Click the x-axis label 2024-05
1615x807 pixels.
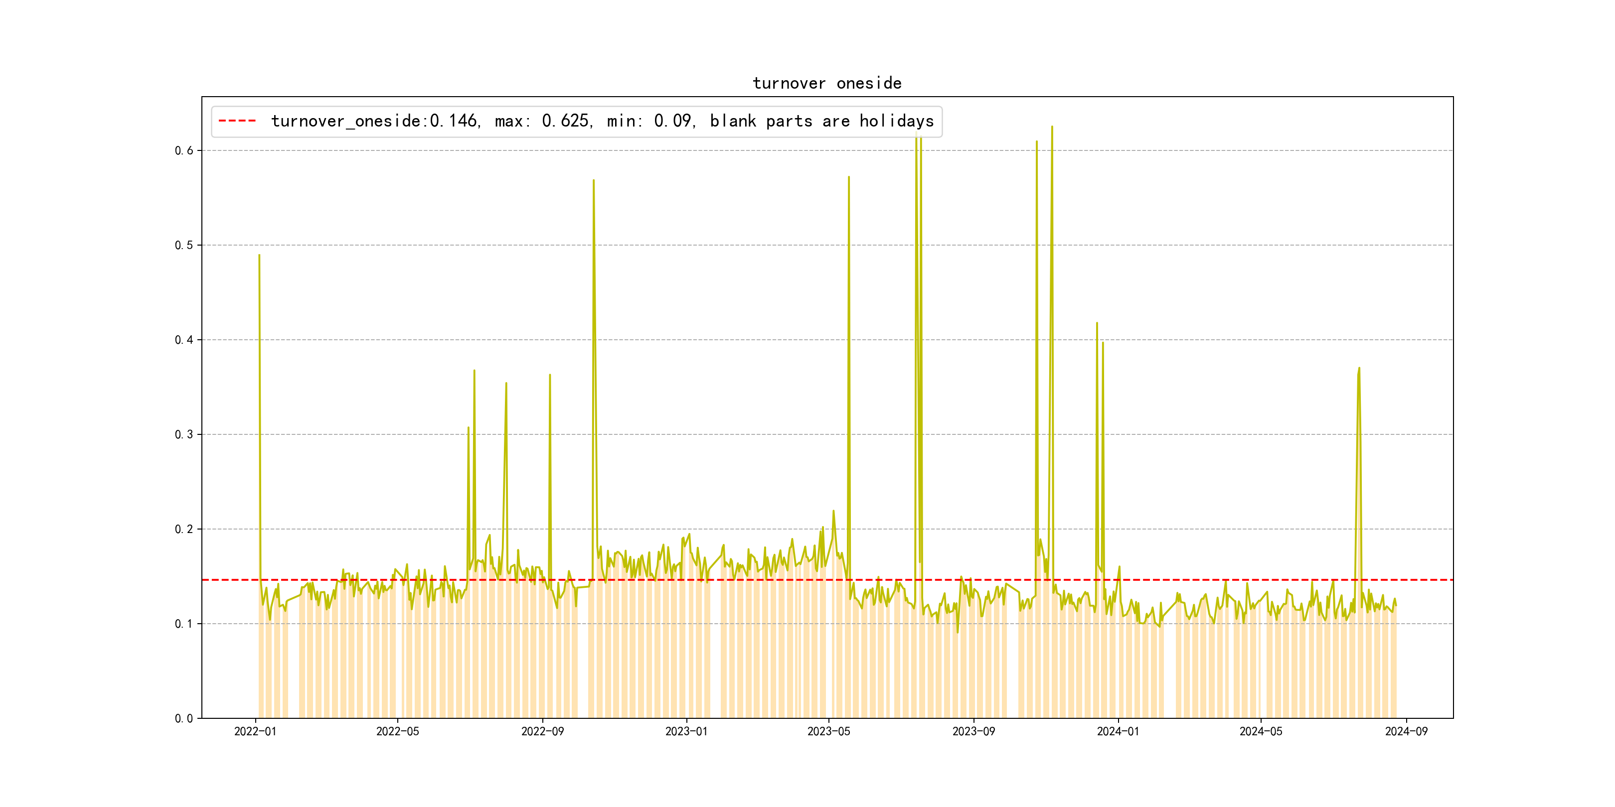tap(1260, 731)
